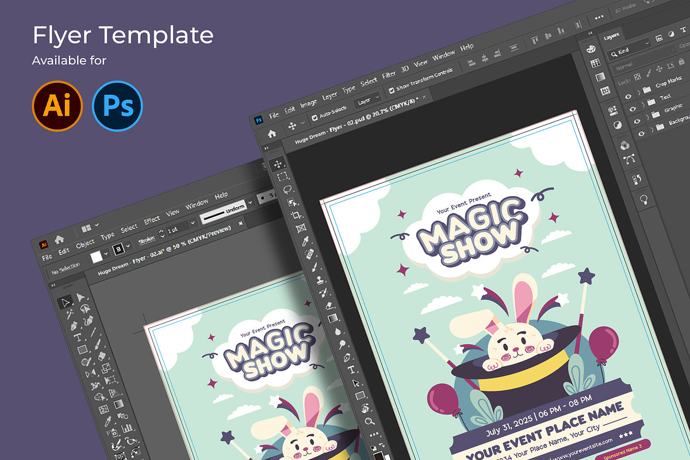Viewport: 690px width, 460px height.
Task: Select the Lasso tool in Photoshop
Action: (287, 189)
